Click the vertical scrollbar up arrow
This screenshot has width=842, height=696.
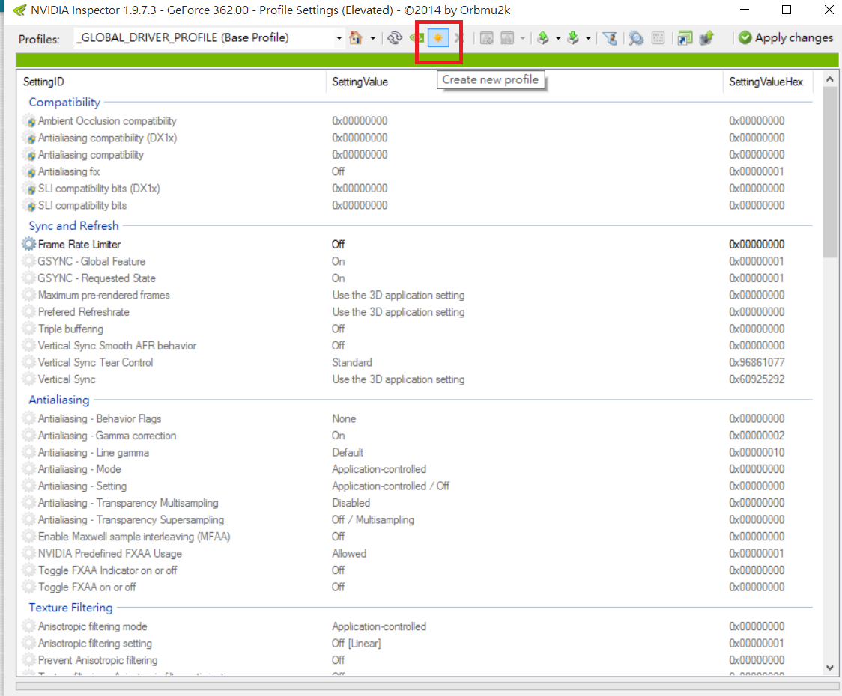pyautogui.click(x=830, y=79)
